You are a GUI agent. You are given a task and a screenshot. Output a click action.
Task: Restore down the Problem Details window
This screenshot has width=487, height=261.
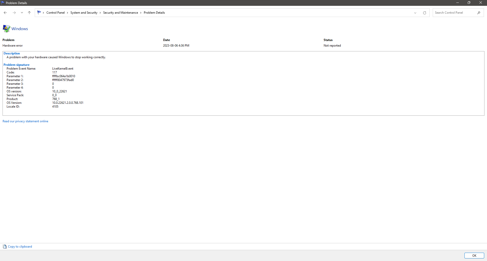(x=469, y=3)
